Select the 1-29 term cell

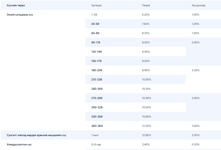[x=94, y=14]
